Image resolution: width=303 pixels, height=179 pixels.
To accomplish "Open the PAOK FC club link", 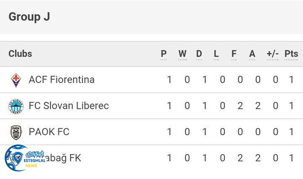I will [x=49, y=132].
